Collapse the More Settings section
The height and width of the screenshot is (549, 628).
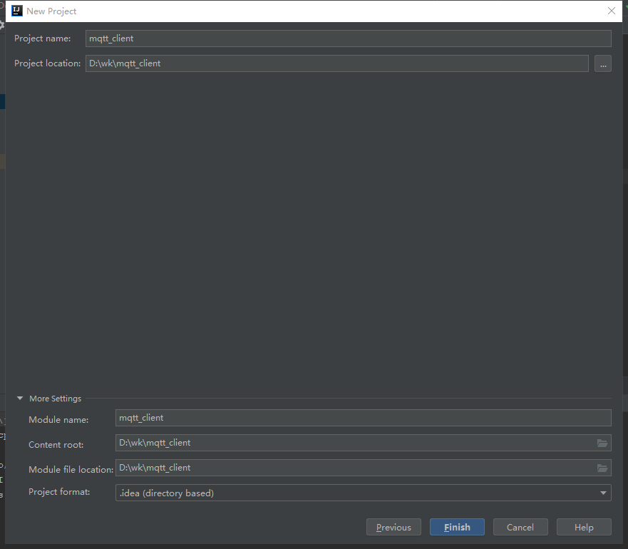20,399
